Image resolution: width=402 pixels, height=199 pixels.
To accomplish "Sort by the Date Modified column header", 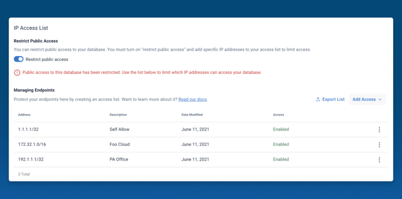I will [x=192, y=115].
